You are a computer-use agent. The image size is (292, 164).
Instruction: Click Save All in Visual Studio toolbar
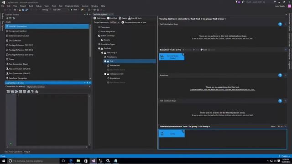click(x=26, y=10)
